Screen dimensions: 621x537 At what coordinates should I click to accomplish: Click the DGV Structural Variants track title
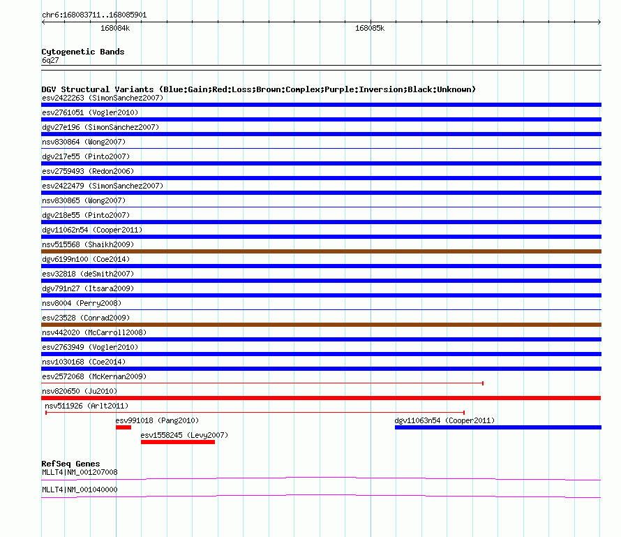pyautogui.click(x=259, y=89)
